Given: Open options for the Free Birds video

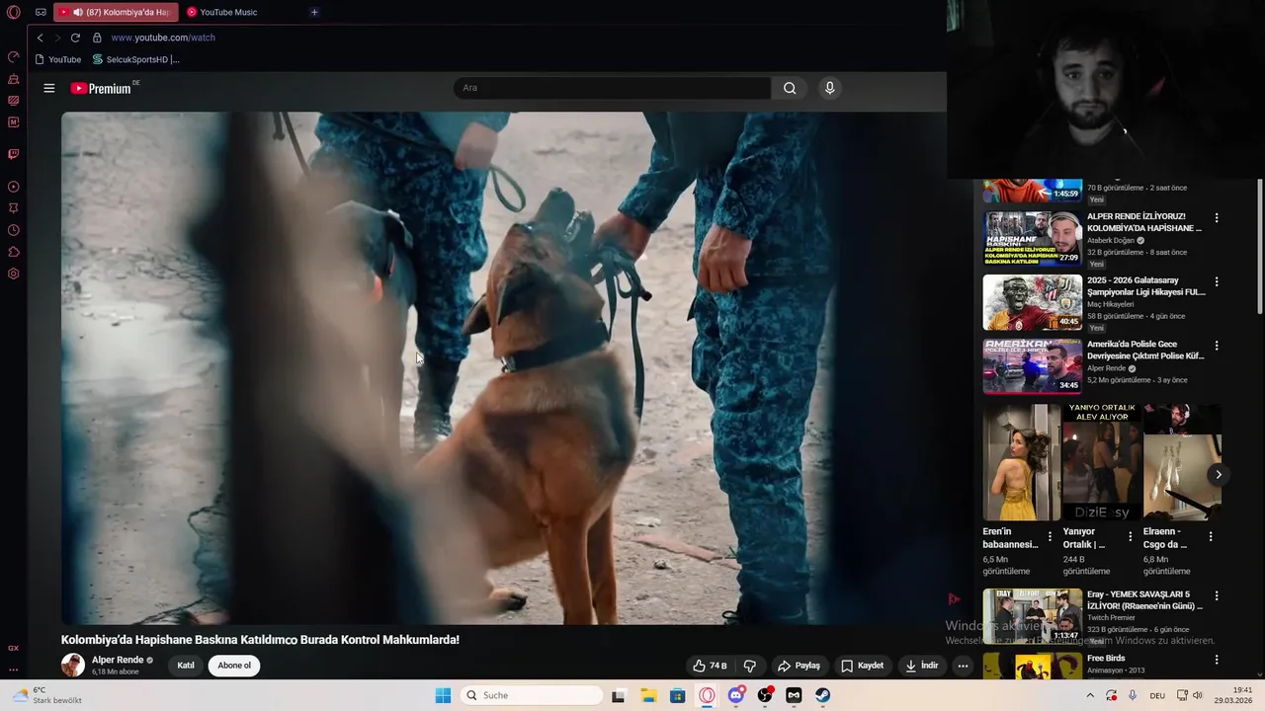Looking at the screenshot, I should (1217, 660).
